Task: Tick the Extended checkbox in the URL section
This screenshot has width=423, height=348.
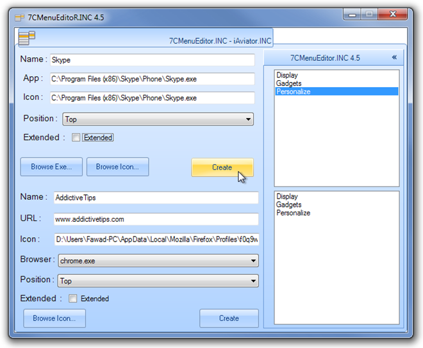Action: tap(72, 299)
